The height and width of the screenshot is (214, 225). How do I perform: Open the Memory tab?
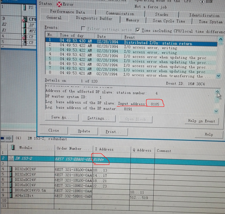[x=133, y=20]
